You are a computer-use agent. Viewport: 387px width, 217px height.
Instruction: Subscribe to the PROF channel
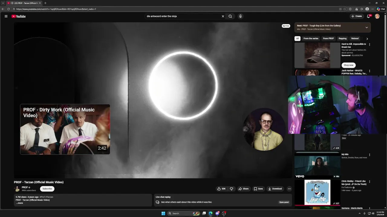point(47,189)
